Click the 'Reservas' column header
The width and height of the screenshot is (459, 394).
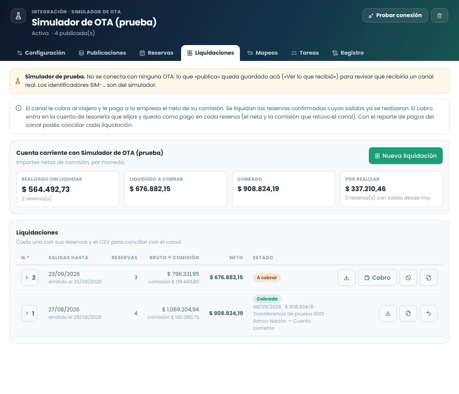pos(124,258)
